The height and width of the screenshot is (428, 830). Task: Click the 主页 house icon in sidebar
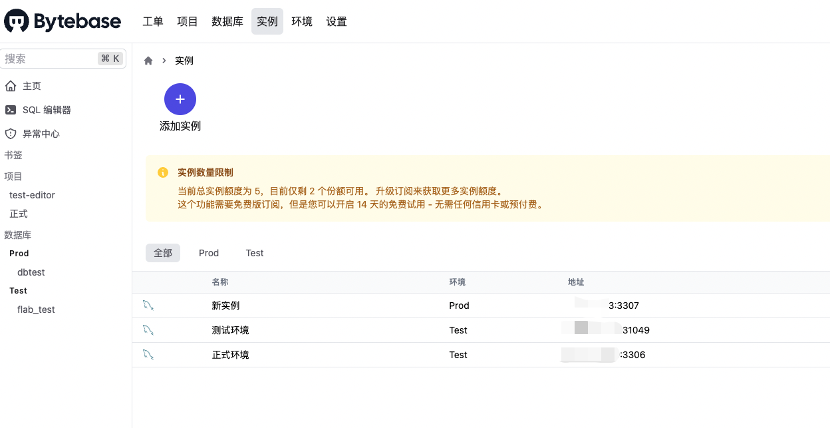[11, 86]
